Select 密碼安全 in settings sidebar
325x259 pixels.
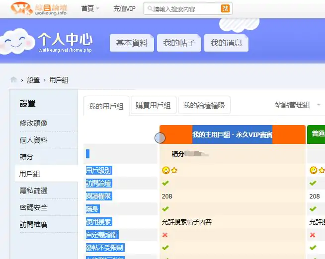pyautogui.click(x=34, y=207)
